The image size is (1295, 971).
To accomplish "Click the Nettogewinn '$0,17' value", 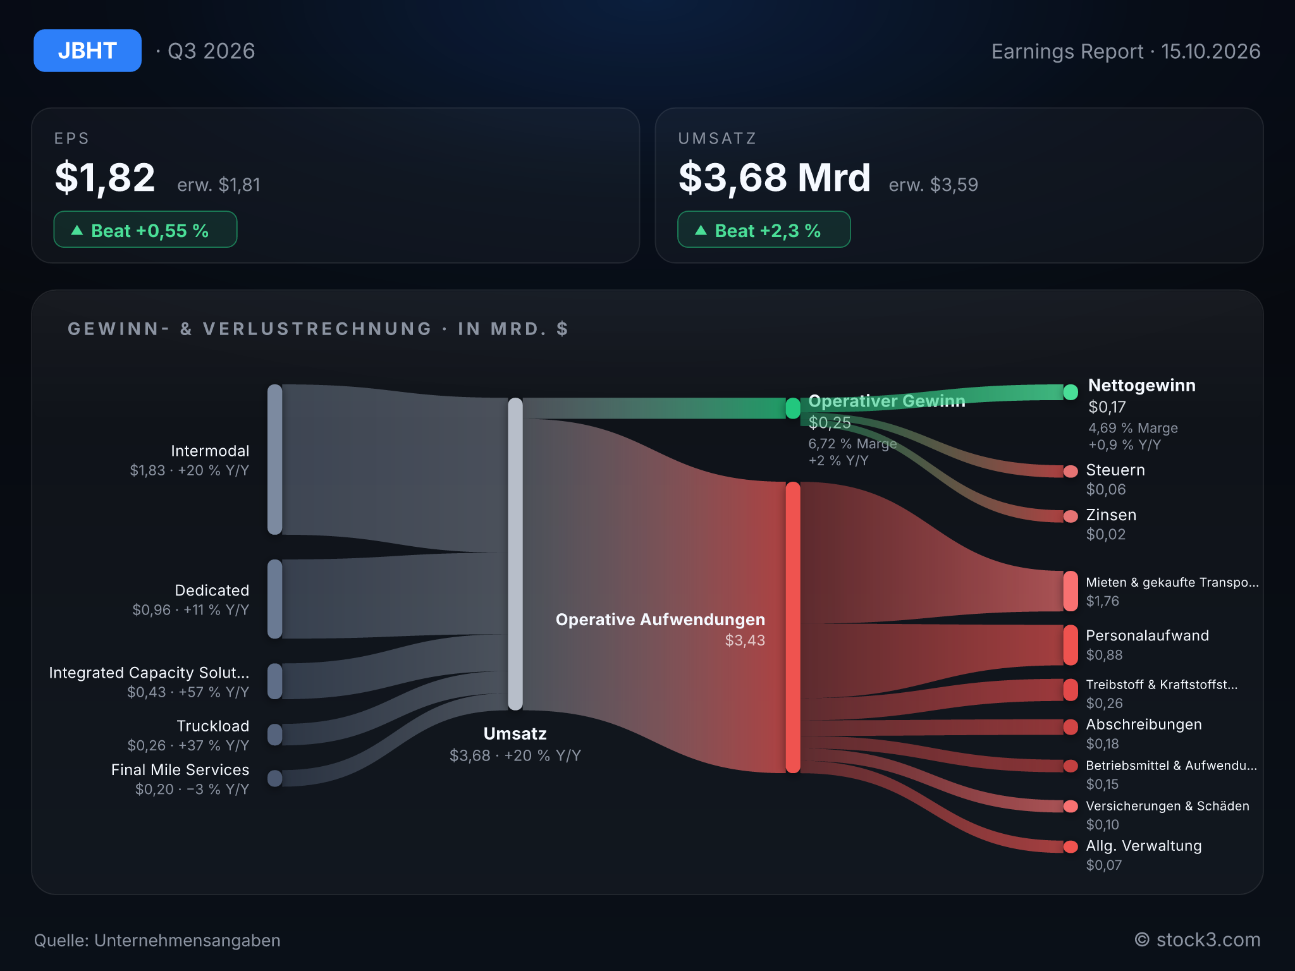I will (x=1107, y=407).
